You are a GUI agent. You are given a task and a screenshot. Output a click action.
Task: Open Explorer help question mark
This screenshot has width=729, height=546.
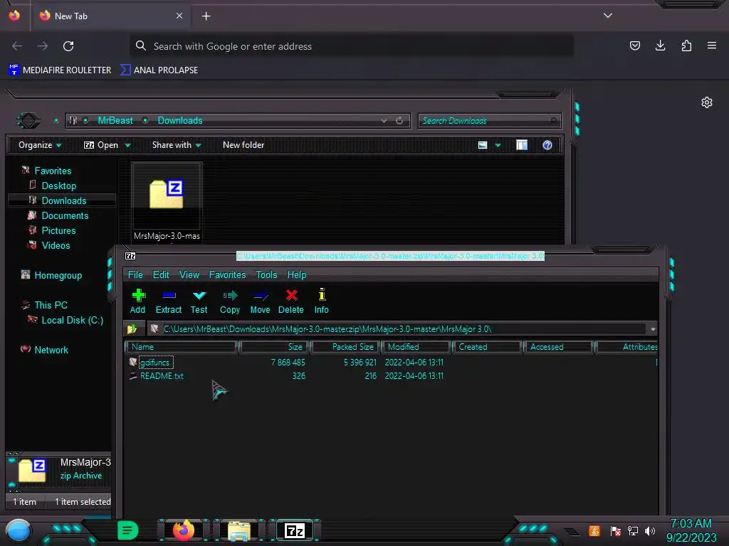(547, 145)
